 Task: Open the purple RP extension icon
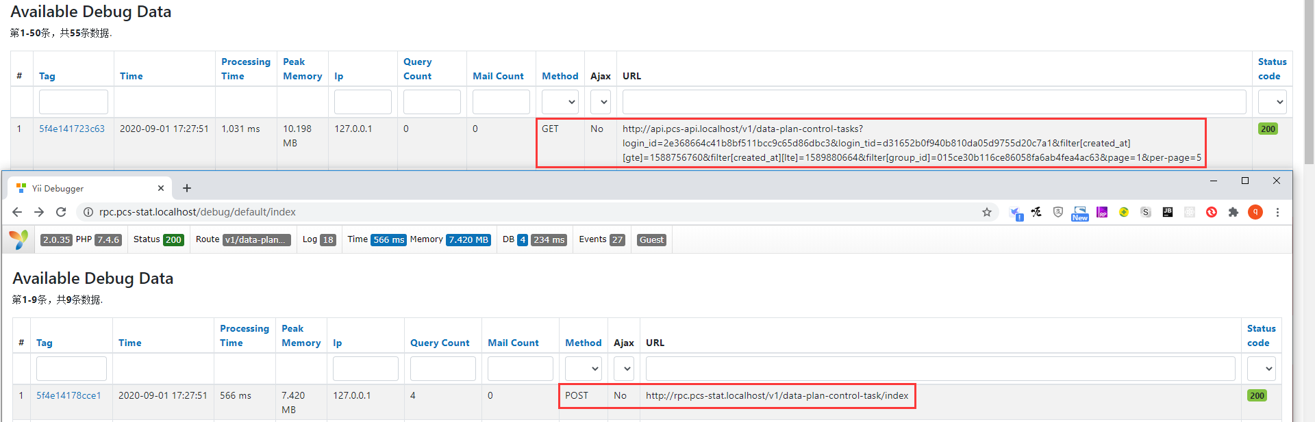(x=1102, y=212)
